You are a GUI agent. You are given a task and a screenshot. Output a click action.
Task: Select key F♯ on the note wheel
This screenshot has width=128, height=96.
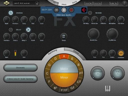(x=81, y=73)
